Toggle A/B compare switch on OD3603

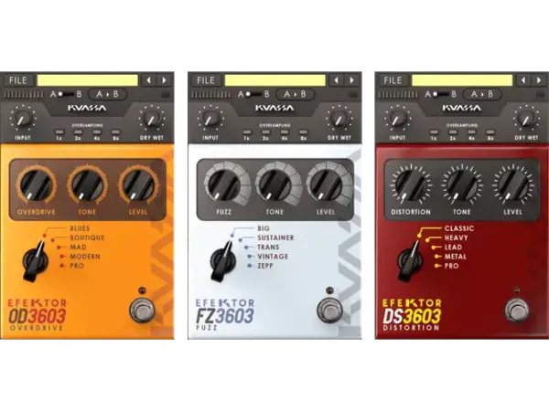pos(66,94)
